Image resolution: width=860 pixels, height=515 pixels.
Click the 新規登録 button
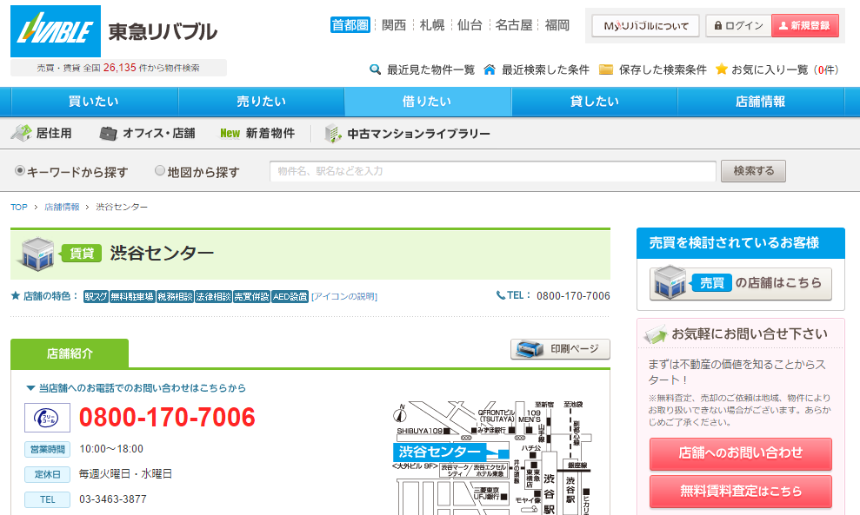[804, 26]
